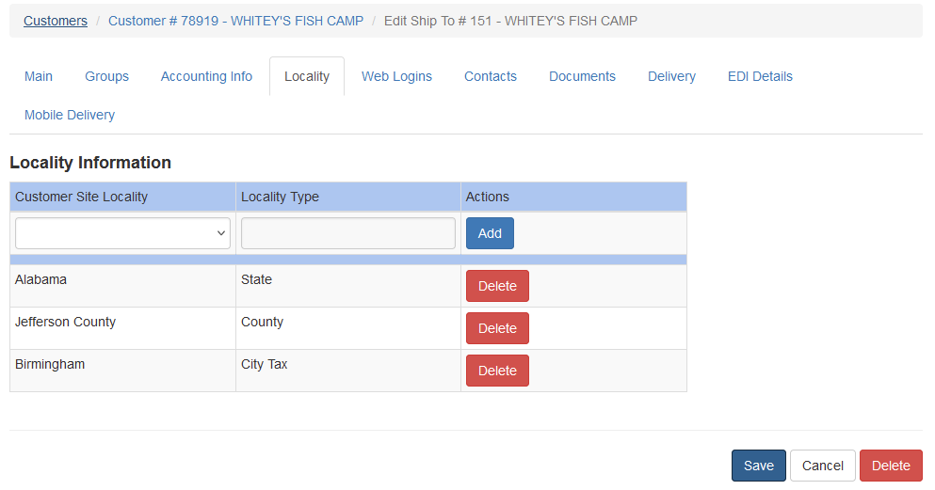
Task: Delete the Jefferson County locality
Action: (x=497, y=328)
